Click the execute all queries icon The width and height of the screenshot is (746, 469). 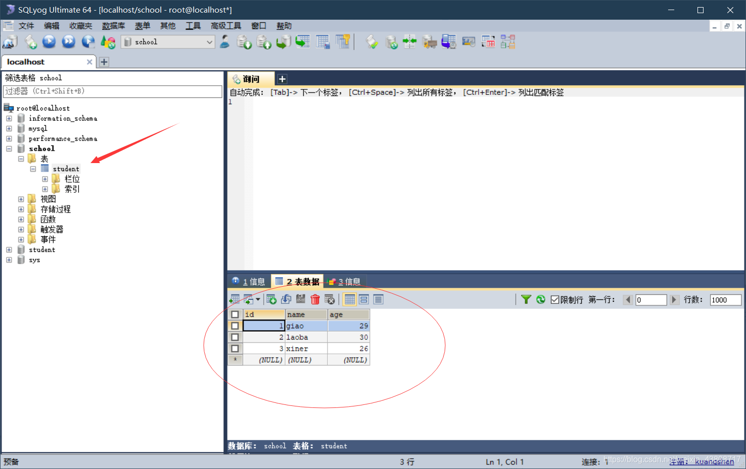point(69,42)
